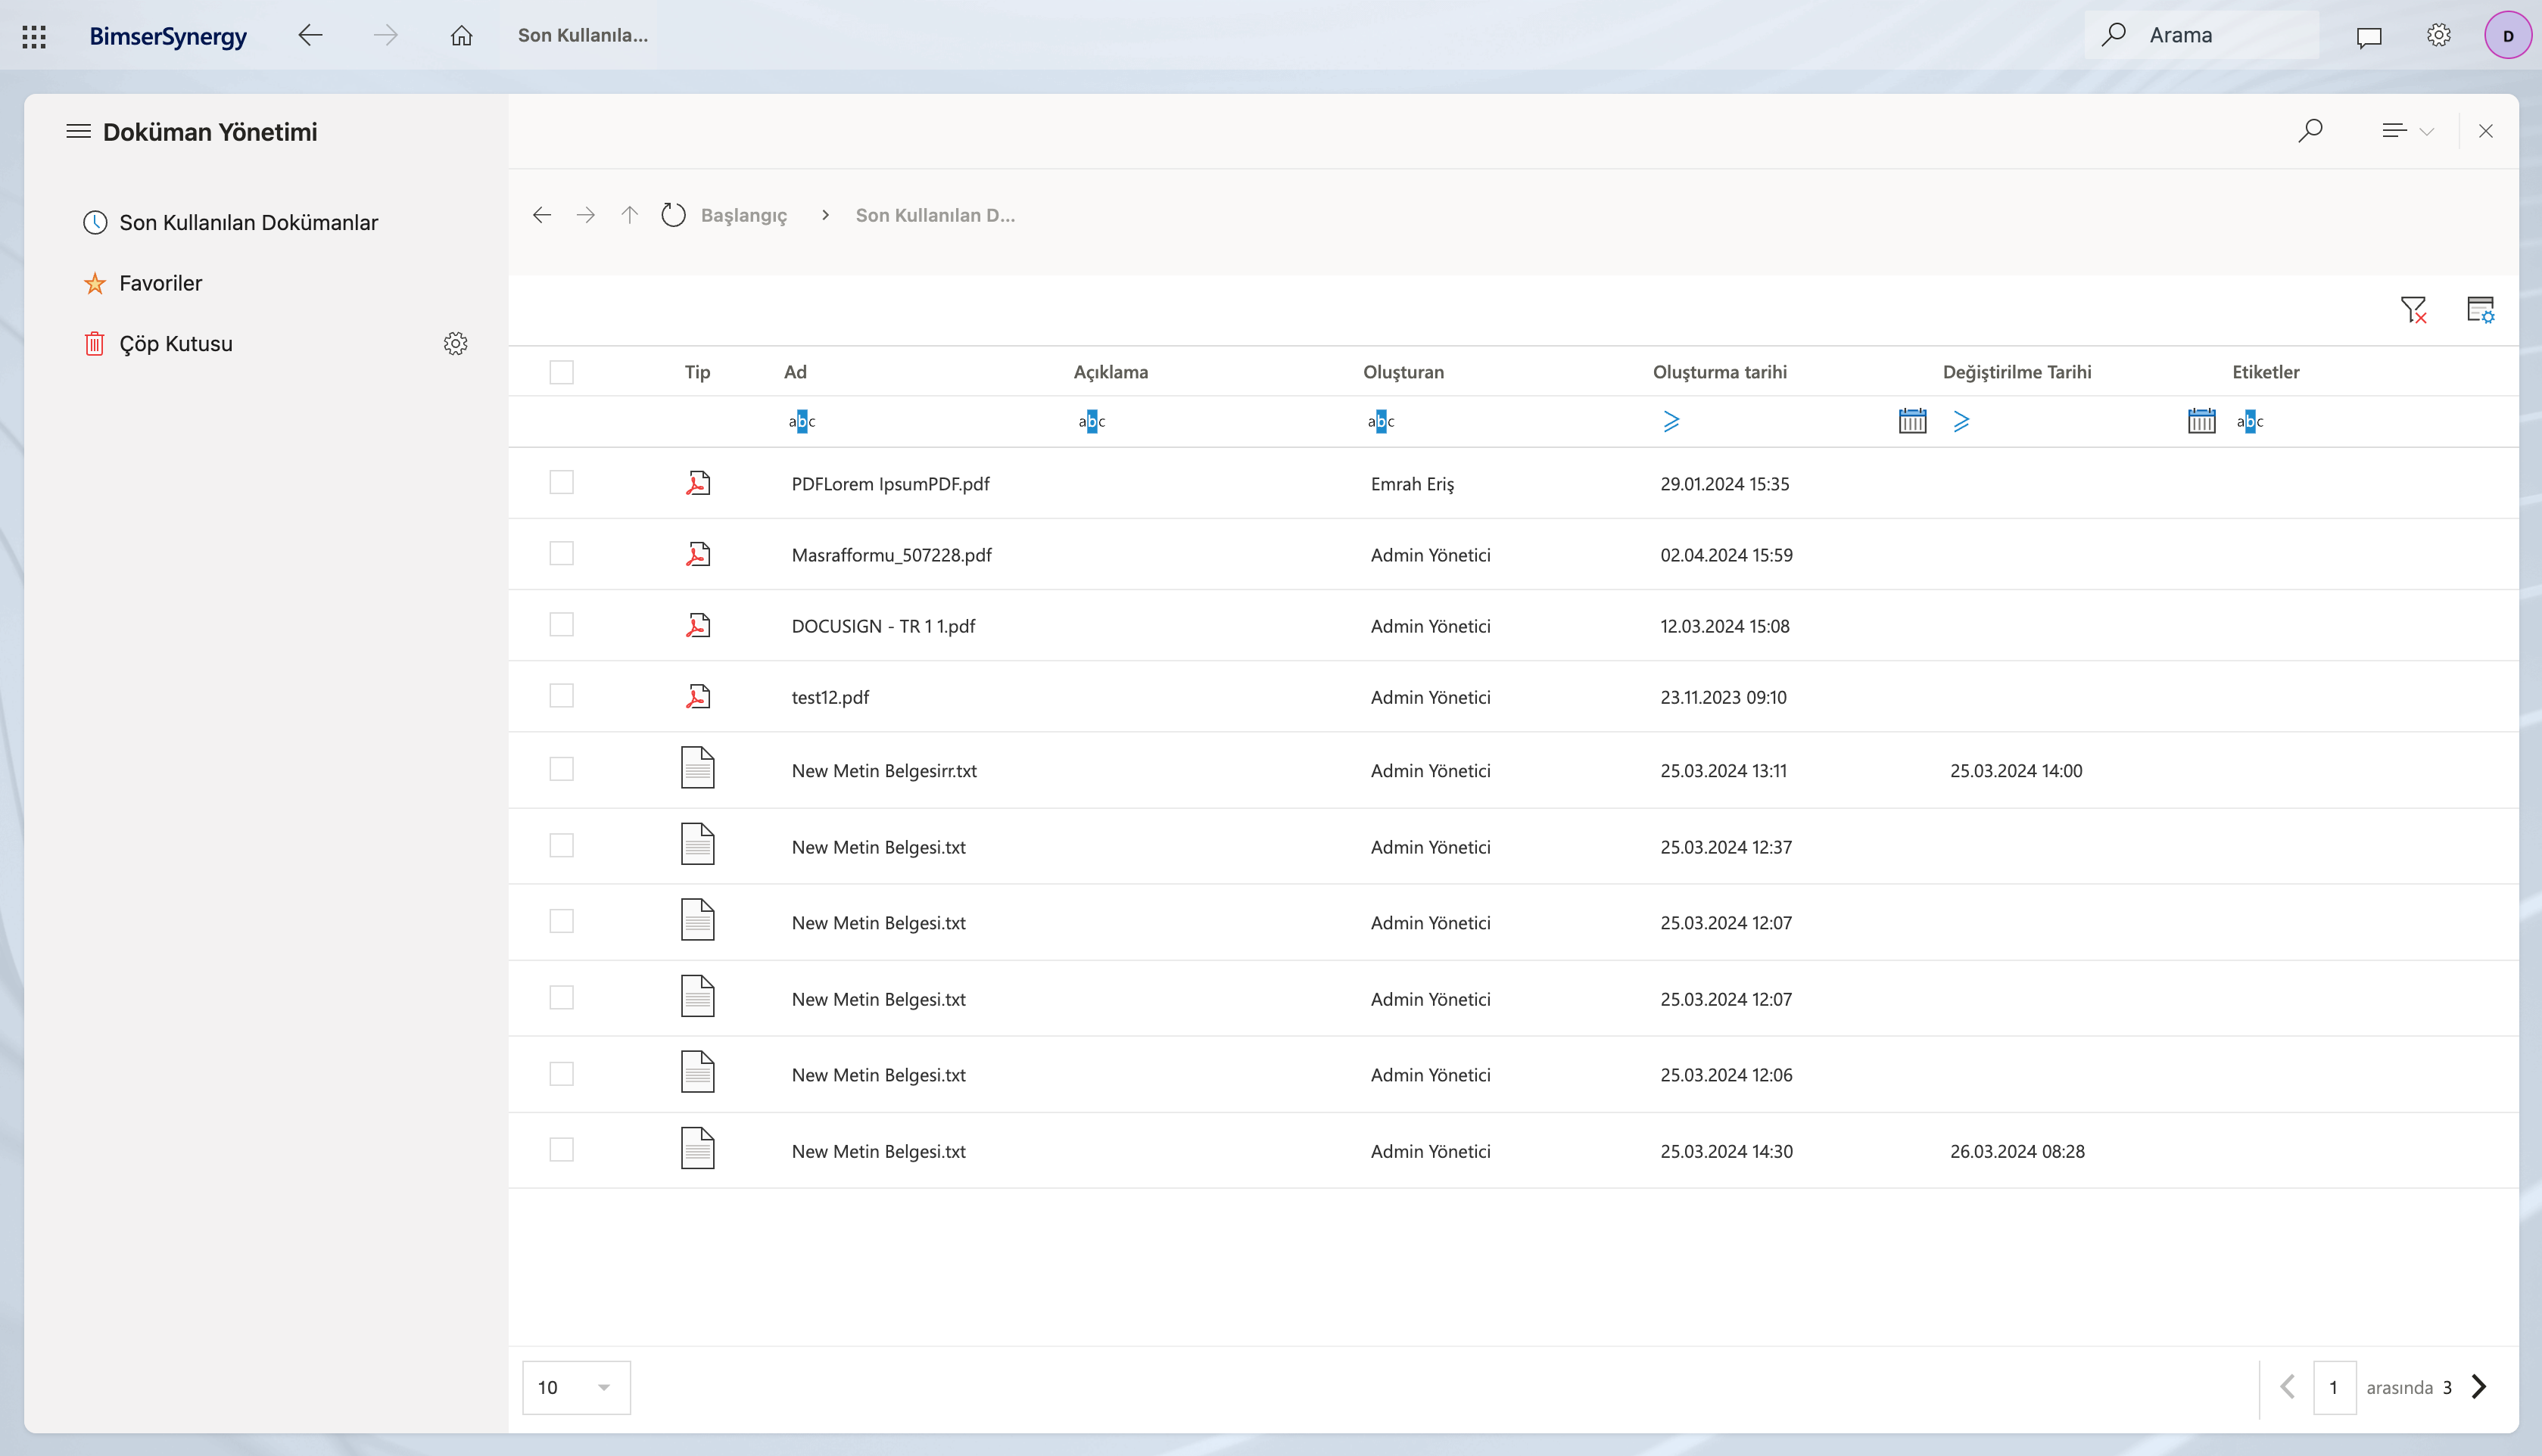
Task: Open Çöp Kutusu in sidebar
Action: coord(175,343)
